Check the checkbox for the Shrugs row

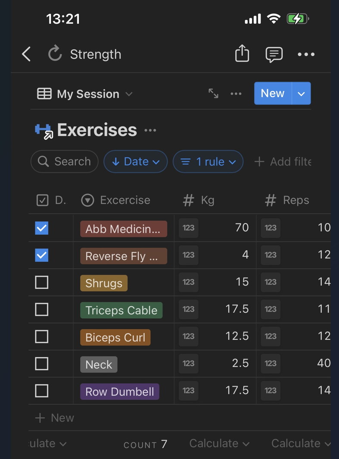41,282
